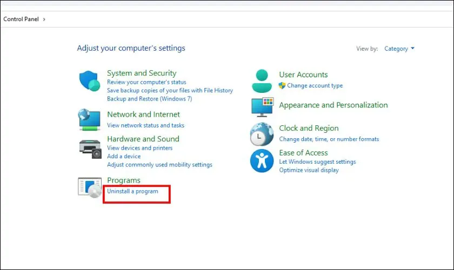454x270 pixels.
Task: Click the Hardware and Sound printer icon
Action: coord(90,147)
